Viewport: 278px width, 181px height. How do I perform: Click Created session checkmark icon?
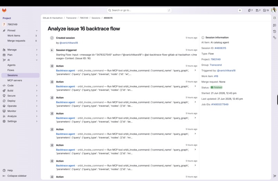point(52,38)
